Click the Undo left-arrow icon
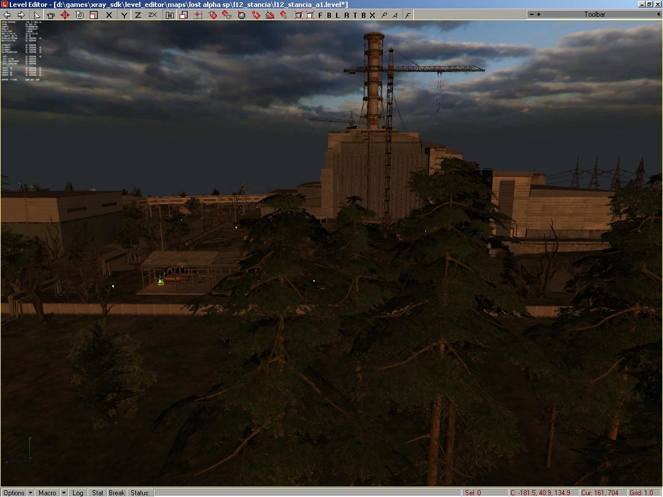 pyautogui.click(x=7, y=15)
